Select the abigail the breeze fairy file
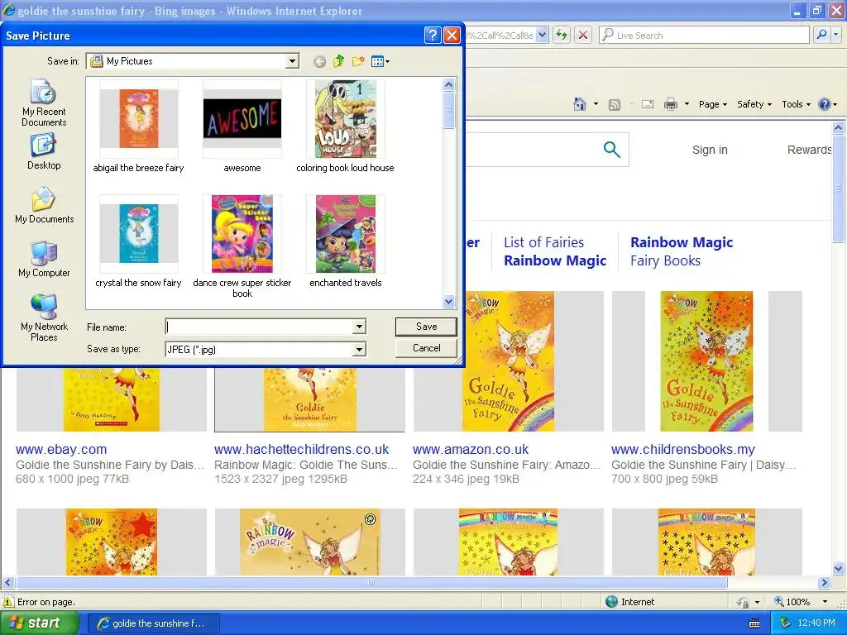 [x=138, y=127]
